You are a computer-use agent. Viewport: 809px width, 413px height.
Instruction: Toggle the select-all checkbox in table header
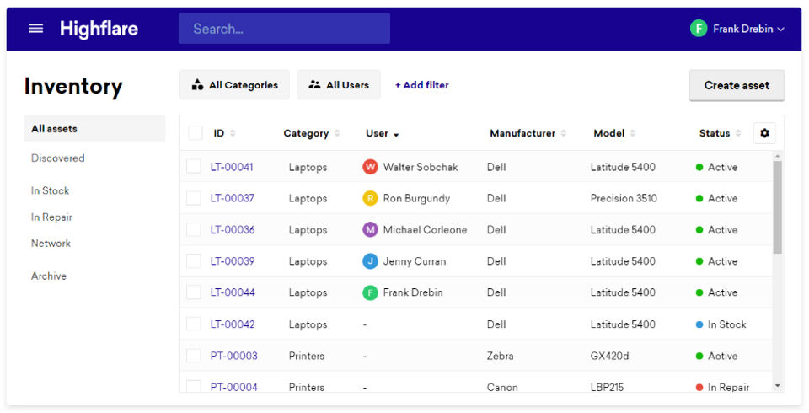coord(196,133)
